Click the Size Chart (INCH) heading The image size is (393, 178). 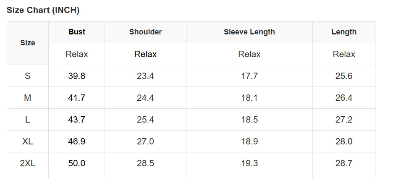[x=43, y=10]
